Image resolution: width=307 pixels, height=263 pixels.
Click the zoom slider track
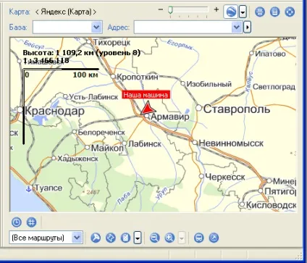(189, 9)
